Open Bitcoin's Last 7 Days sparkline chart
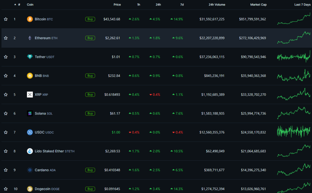312x193 pixels. point(293,19)
